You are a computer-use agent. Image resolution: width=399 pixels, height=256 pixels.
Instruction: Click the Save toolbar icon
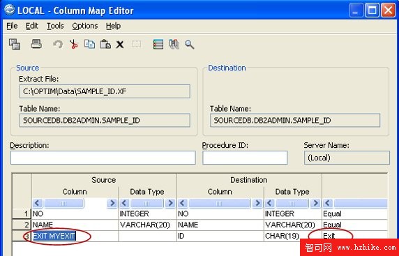coord(15,44)
